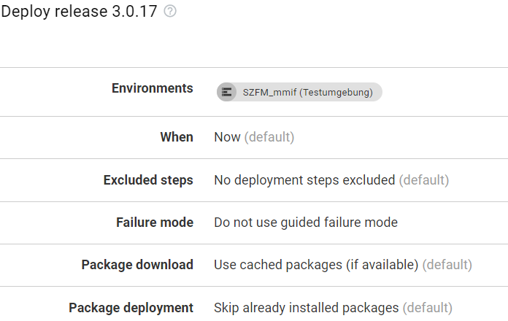Open Skip already installed packages setting text
The image size is (508, 321).
pos(306,308)
